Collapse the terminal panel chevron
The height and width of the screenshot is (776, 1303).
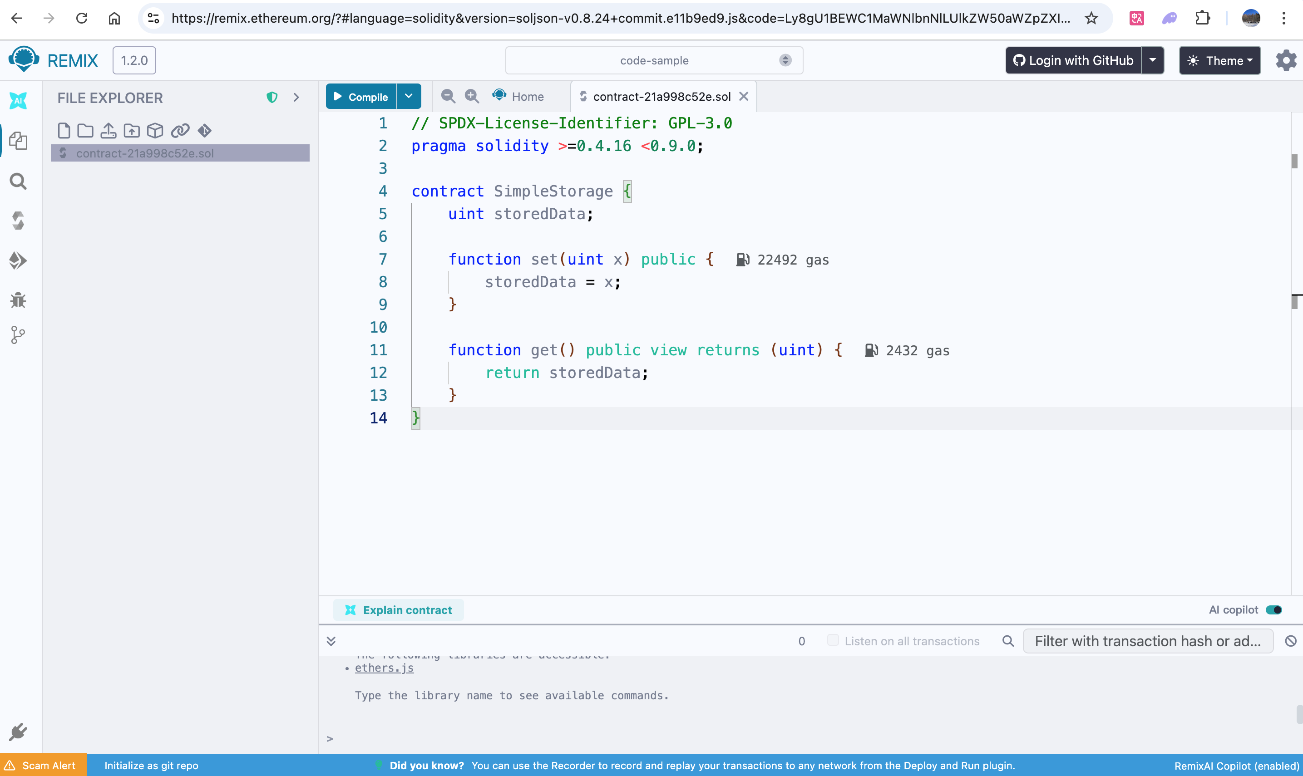tap(331, 641)
